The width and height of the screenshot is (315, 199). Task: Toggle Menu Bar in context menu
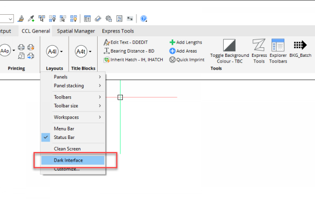click(73, 128)
